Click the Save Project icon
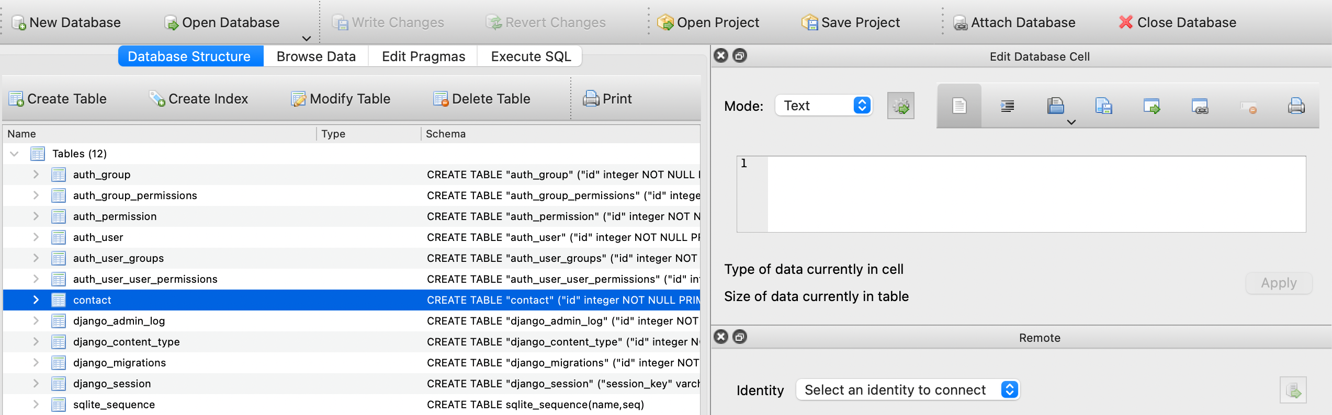The image size is (1332, 415). pos(810,22)
